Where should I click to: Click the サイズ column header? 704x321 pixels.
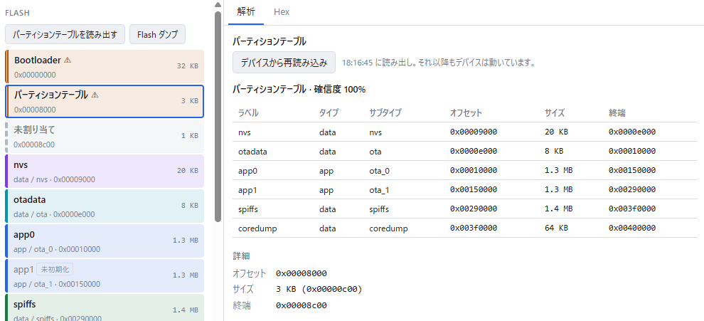555,113
